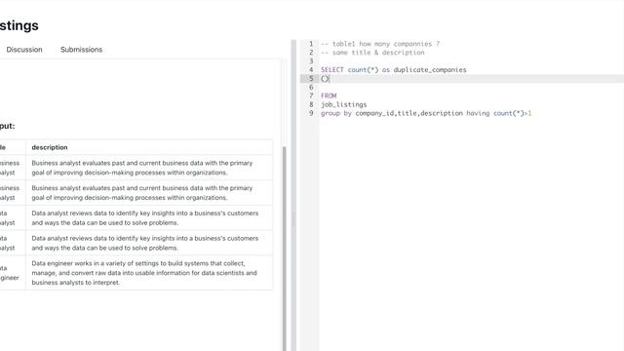Click empty editor line 6
This screenshot has width=624, height=351.
[471, 87]
